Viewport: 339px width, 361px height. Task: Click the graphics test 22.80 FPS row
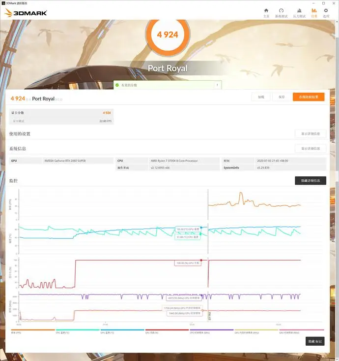[61, 121]
